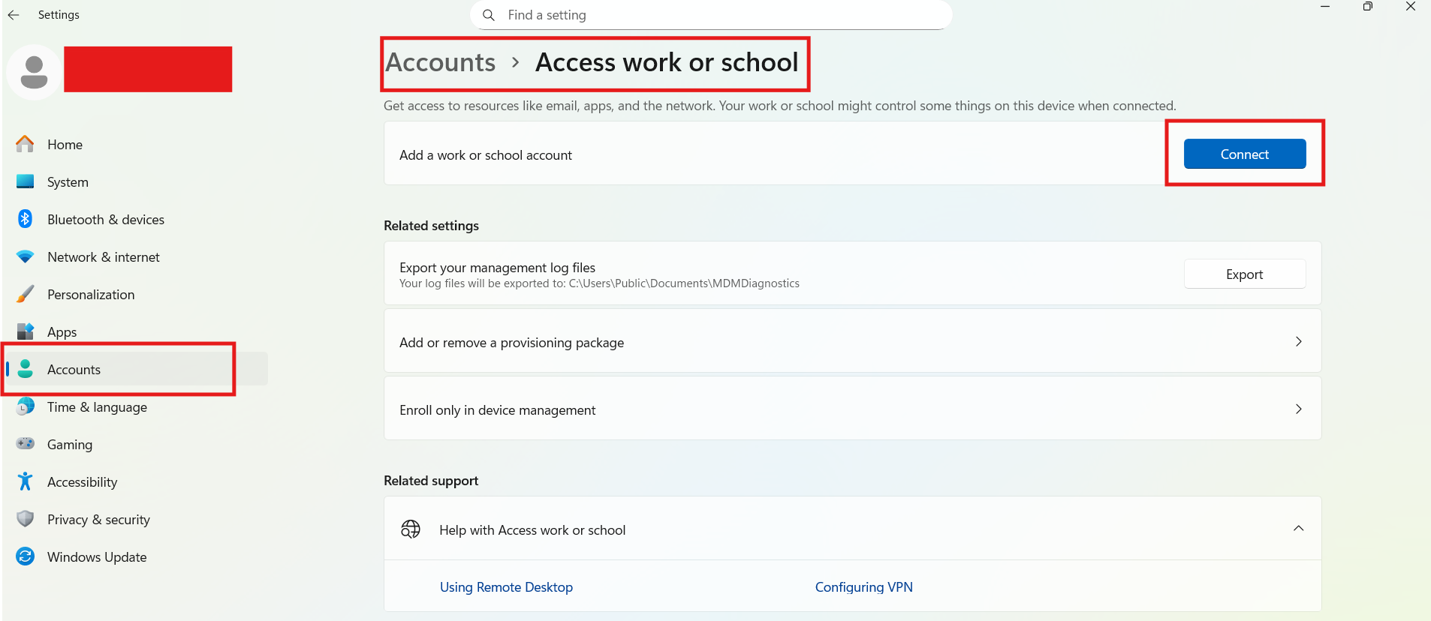Click the back arrow in Settings
1431x621 pixels.
pos(14,15)
